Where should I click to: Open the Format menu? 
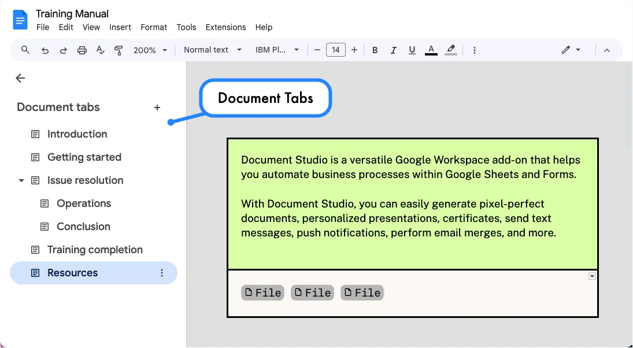pos(153,27)
